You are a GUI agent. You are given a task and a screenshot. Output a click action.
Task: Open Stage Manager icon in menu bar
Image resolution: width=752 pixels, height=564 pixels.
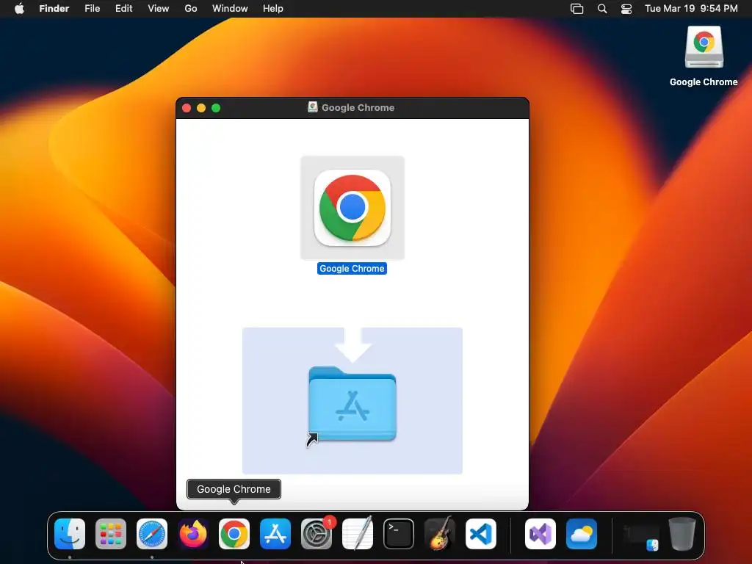(x=577, y=9)
